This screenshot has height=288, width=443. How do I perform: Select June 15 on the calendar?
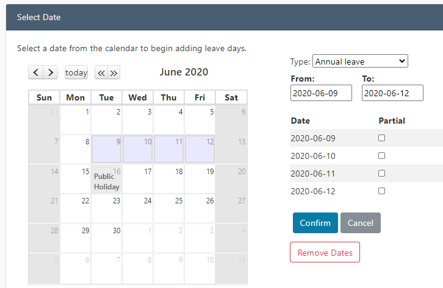coord(76,179)
